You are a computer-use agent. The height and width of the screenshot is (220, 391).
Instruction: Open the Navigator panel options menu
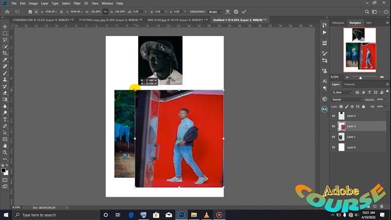[x=387, y=23]
